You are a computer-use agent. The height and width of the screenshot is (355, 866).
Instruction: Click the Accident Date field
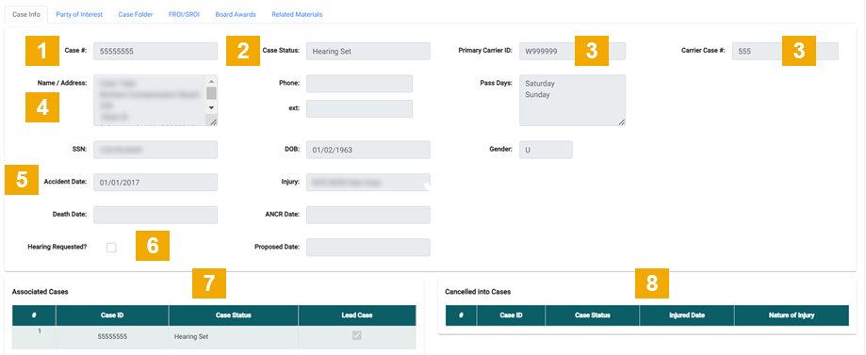pyautogui.click(x=155, y=182)
